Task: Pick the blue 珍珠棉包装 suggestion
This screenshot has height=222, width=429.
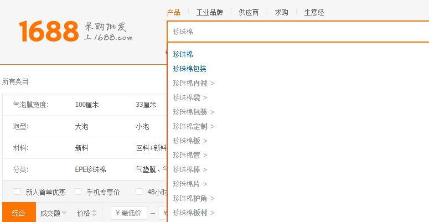Action: pos(189,69)
